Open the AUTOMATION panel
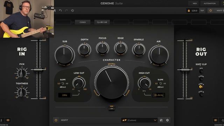Screen dimensions: 224x126 tap(210, 3)
